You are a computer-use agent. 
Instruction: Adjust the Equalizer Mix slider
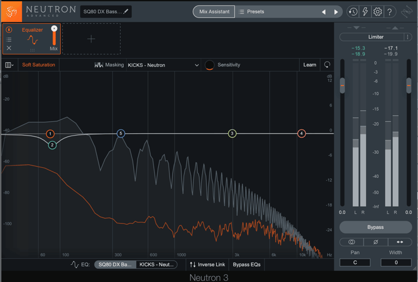click(x=54, y=36)
